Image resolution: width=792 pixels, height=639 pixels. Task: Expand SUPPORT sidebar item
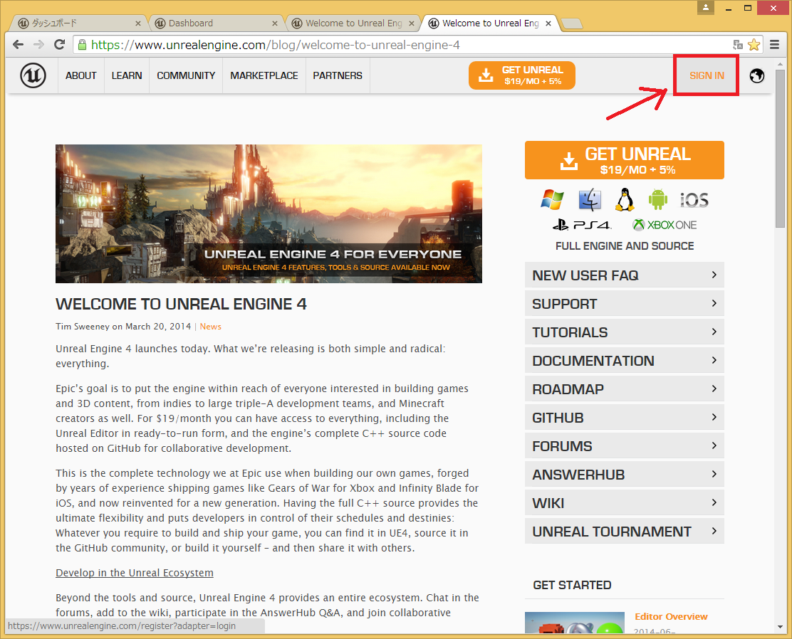pyautogui.click(x=625, y=303)
